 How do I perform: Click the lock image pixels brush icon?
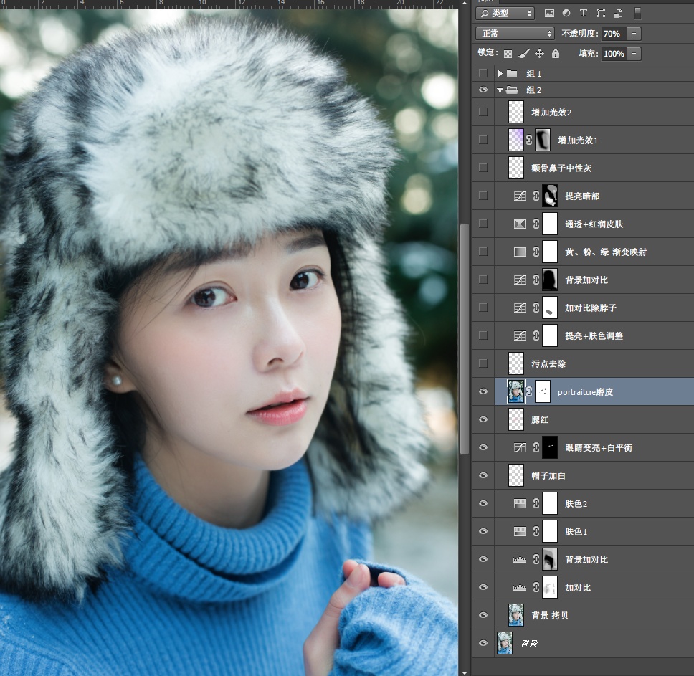(523, 54)
